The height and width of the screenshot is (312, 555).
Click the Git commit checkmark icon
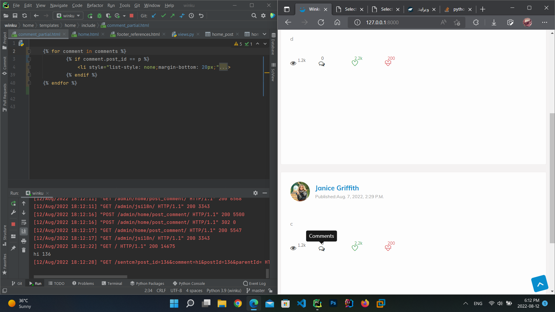(x=163, y=16)
